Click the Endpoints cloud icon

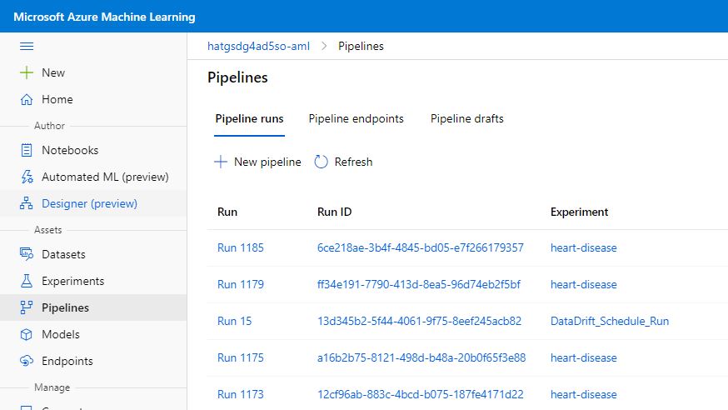tap(27, 361)
